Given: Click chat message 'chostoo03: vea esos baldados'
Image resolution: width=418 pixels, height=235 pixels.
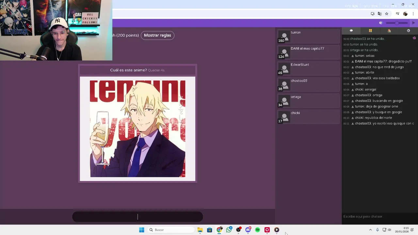Looking at the screenshot, I should (377, 78).
